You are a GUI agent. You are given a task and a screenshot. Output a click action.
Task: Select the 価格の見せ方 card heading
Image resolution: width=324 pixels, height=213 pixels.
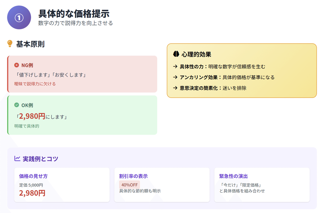(33, 176)
